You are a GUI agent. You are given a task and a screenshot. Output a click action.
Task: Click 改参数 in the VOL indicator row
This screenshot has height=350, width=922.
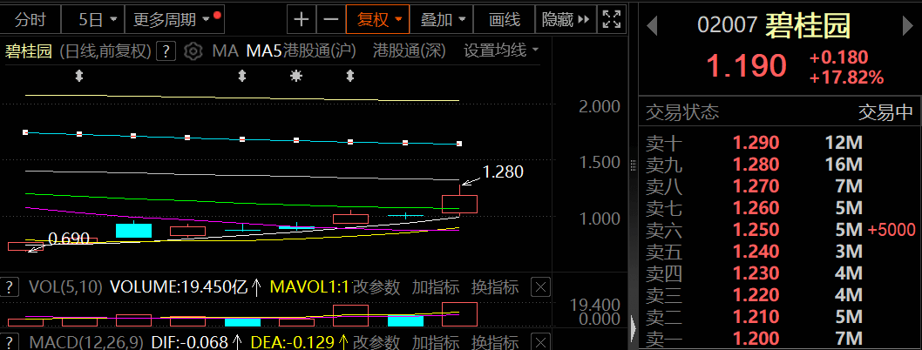coord(378,286)
